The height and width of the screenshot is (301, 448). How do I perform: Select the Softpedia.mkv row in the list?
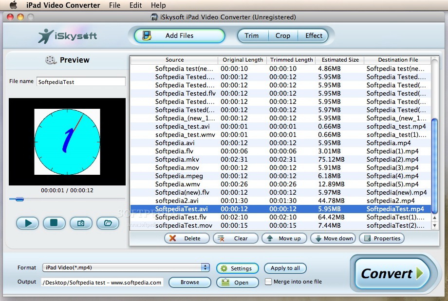point(177,159)
